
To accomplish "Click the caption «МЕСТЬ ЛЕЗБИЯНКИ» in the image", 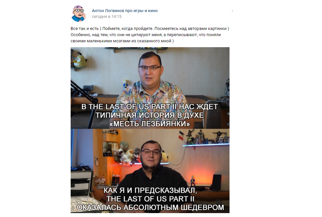I will tap(149, 124).
